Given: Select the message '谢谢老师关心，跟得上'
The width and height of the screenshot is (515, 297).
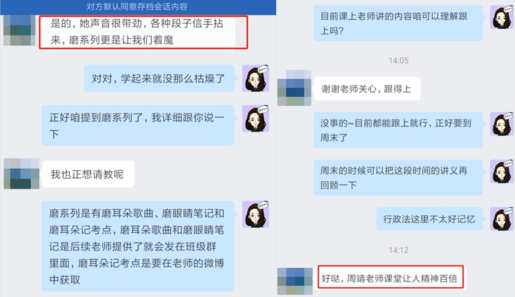Looking at the screenshot, I should [x=367, y=89].
